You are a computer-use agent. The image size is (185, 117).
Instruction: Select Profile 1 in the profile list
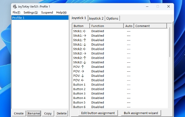[40, 18]
